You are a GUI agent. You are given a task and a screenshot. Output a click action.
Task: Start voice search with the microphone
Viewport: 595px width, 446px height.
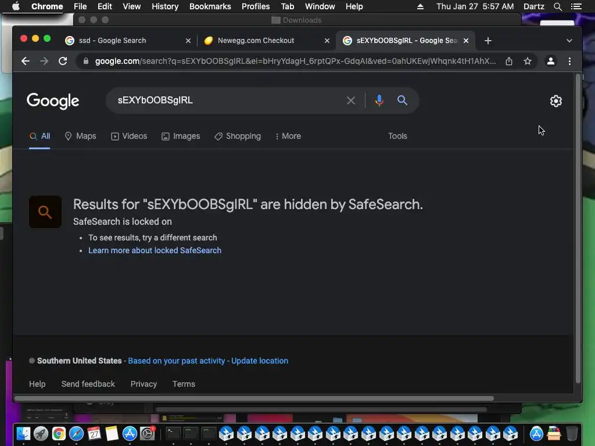379,100
